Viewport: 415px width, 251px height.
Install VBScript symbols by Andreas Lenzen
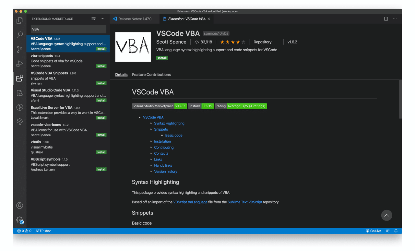pos(101,169)
